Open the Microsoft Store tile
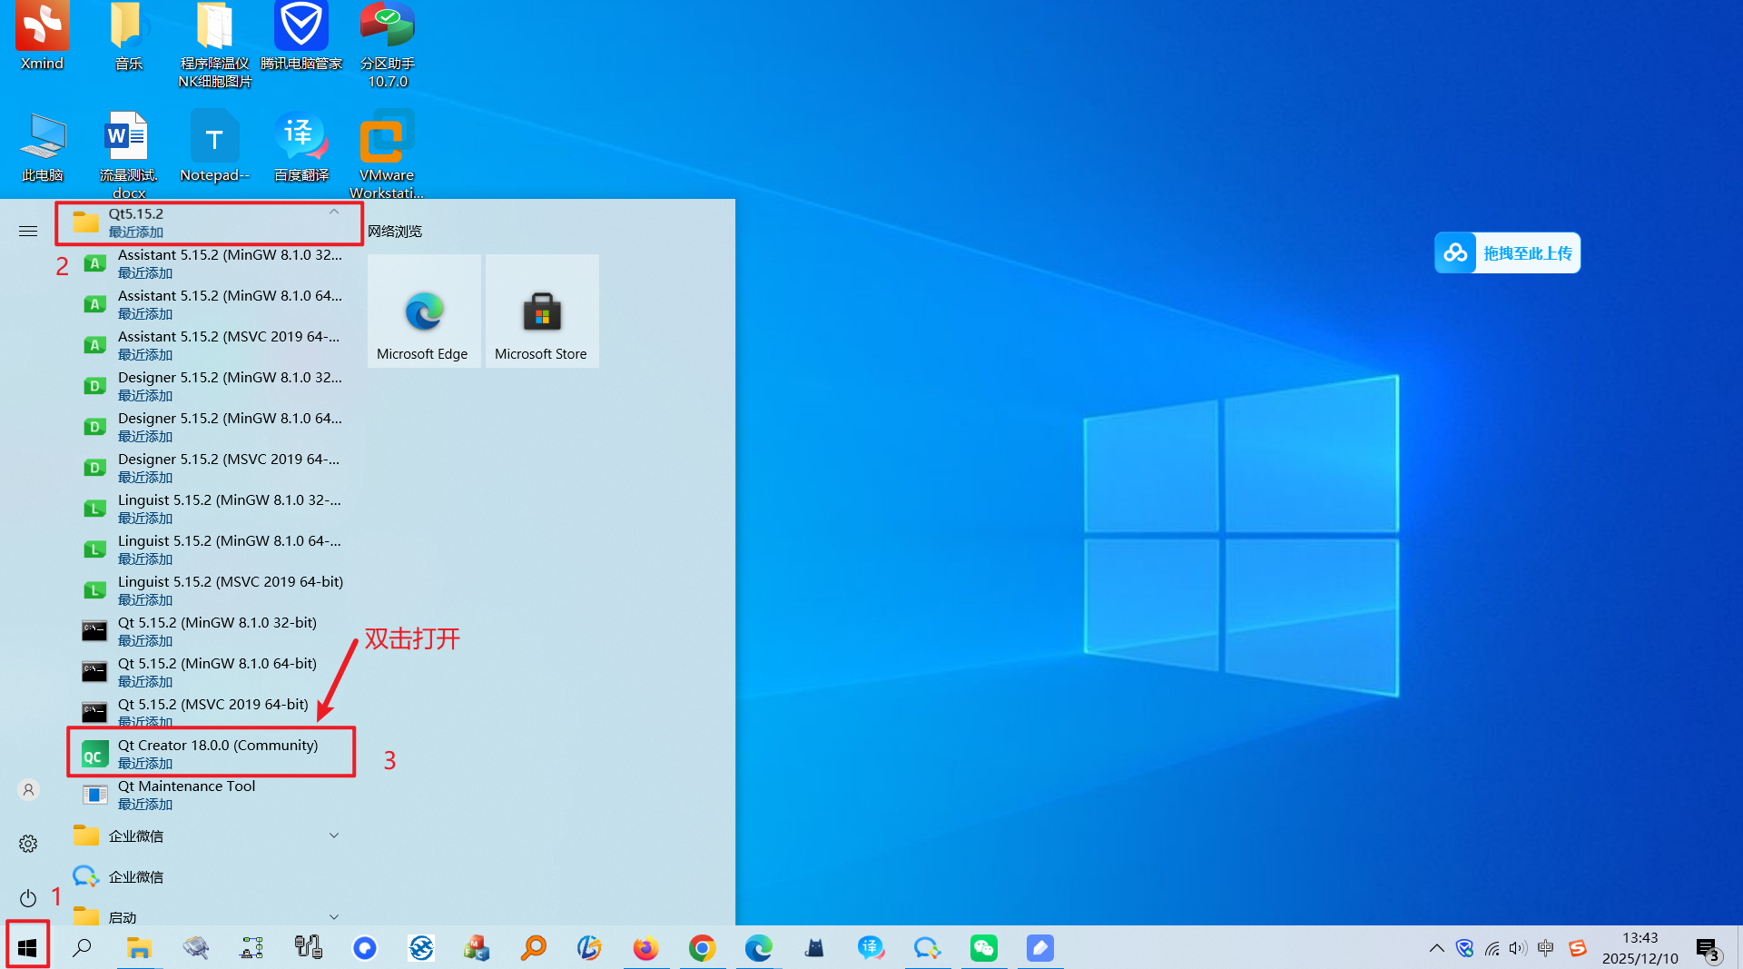This screenshot has height=969, width=1743. tap(542, 311)
